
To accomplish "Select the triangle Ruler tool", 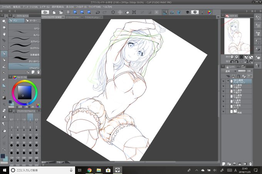I will pyautogui.click(x=4, y=85).
